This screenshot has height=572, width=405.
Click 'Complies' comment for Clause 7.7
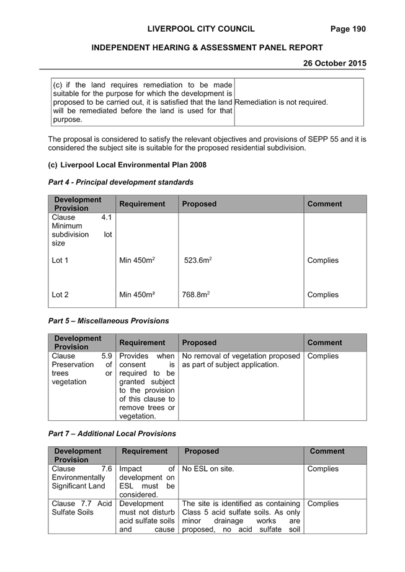tap(323, 503)
